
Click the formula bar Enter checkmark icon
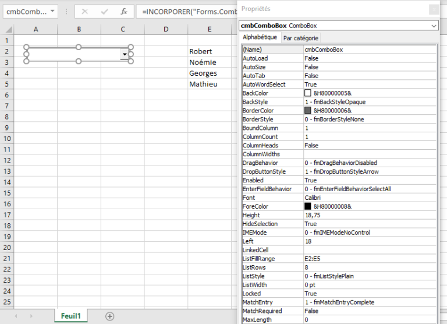104,12
